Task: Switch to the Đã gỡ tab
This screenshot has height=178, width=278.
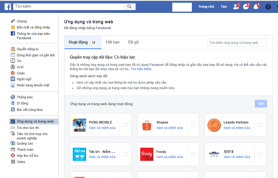Action: (133, 42)
